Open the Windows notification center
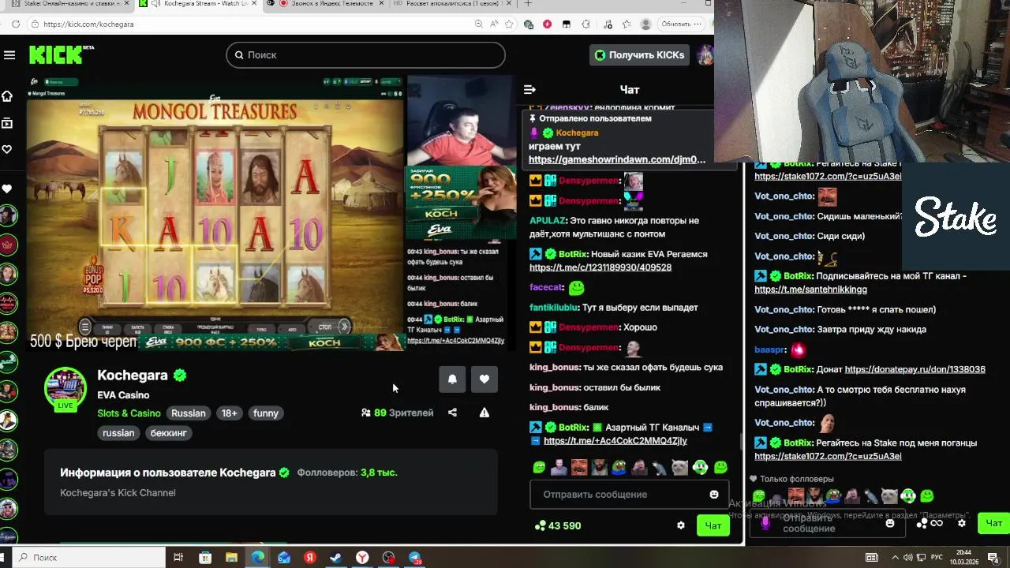This screenshot has width=1010, height=568. tap(993, 558)
